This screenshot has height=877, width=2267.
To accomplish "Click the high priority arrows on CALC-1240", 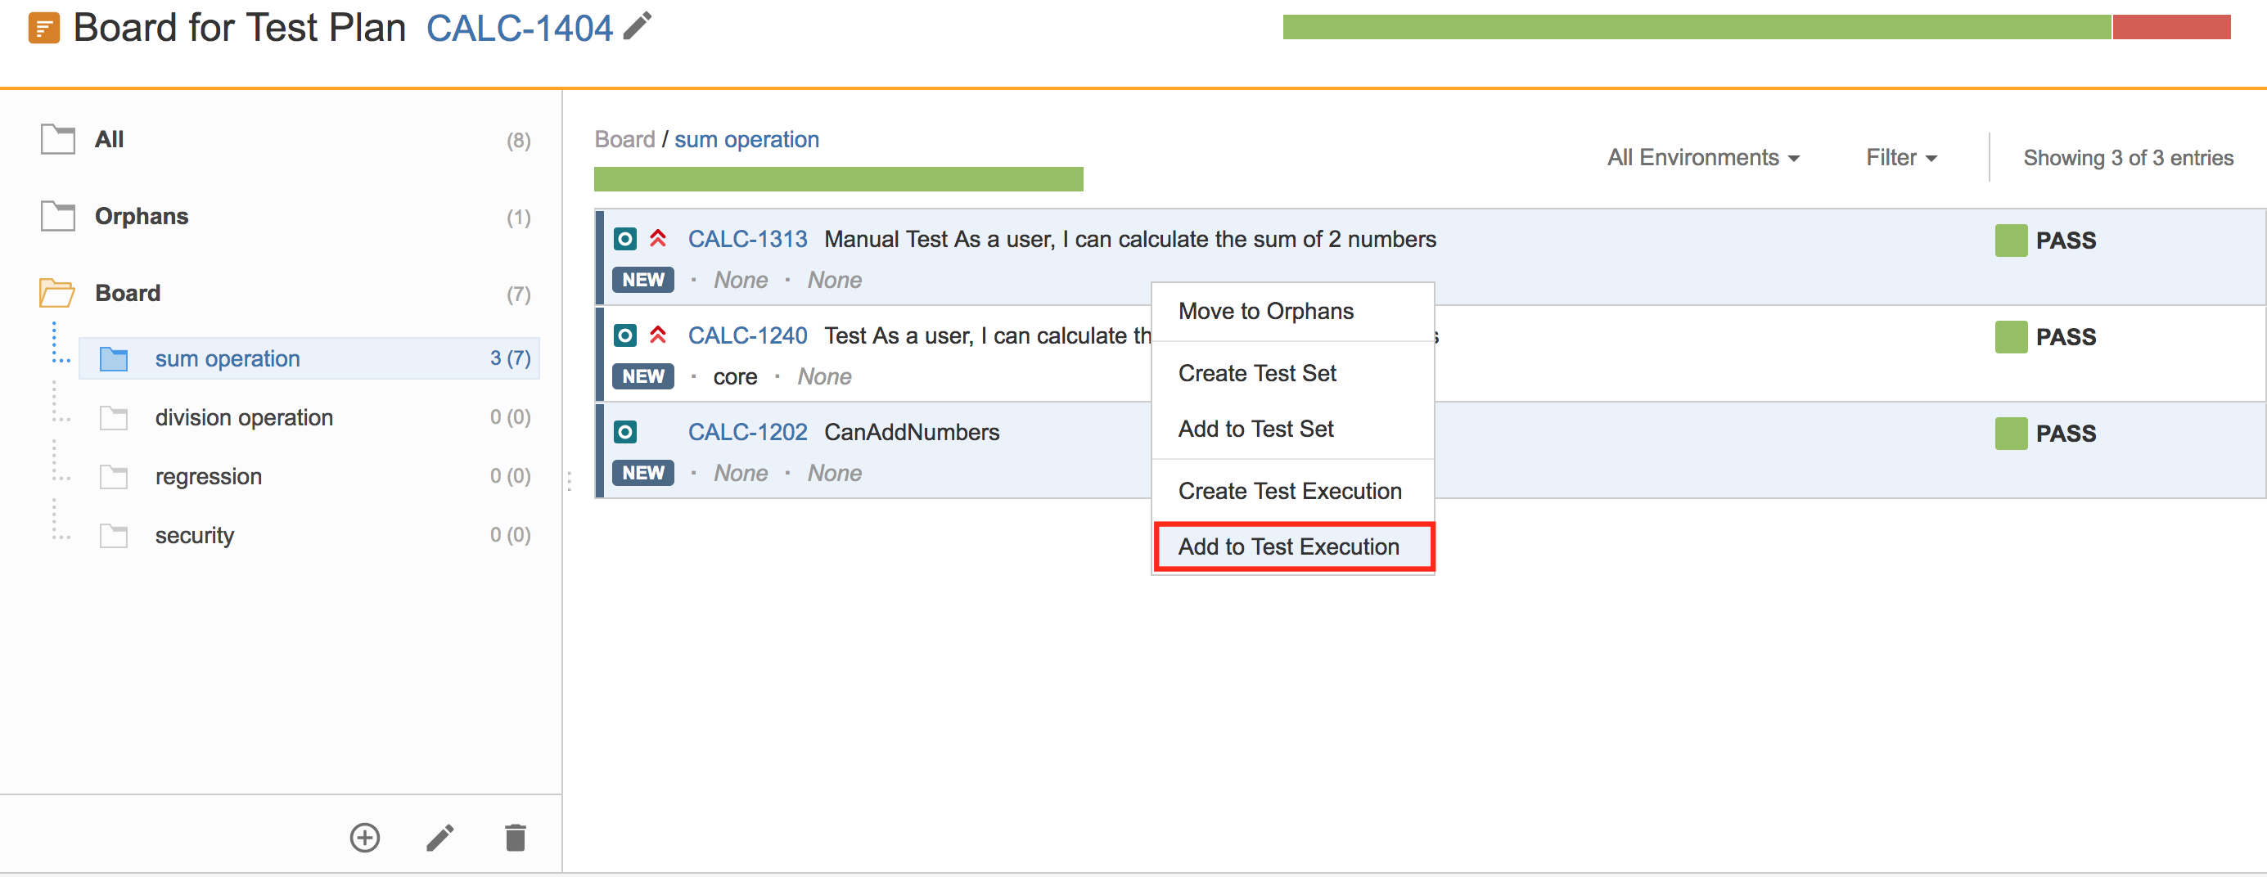I will [658, 335].
